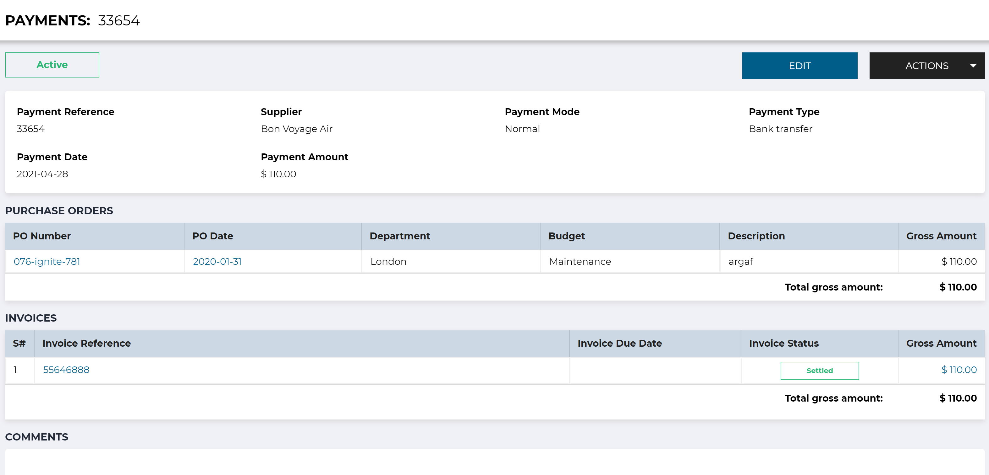The image size is (989, 475).
Task: Click the COMMENTS section heading
Action: (x=36, y=437)
